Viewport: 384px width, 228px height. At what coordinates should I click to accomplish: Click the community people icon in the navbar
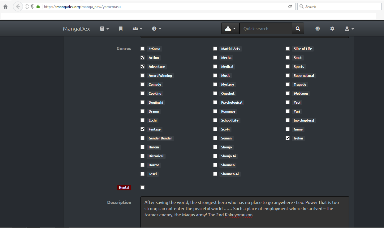point(136,28)
